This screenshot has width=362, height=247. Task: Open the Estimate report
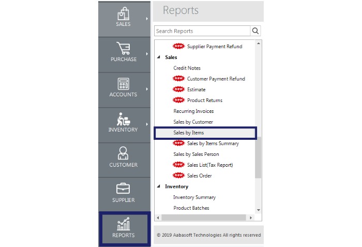(196, 90)
